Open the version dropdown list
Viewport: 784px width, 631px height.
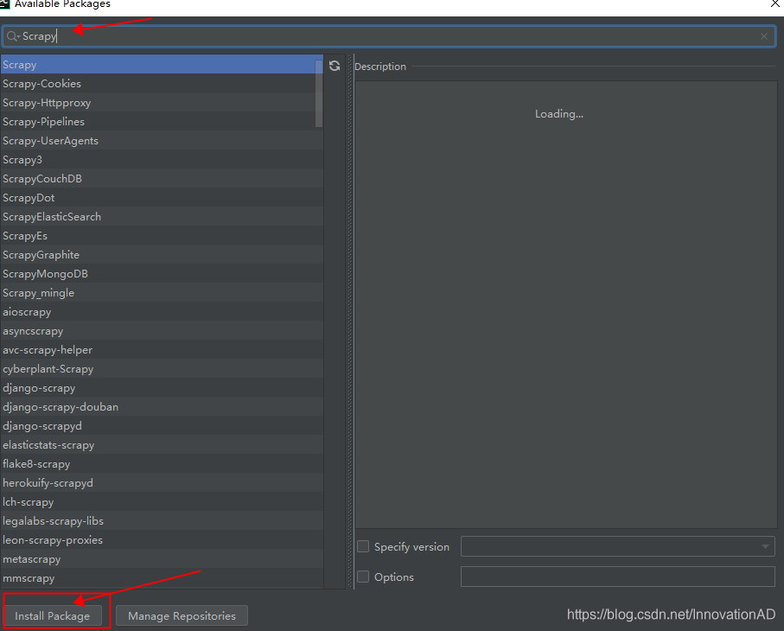765,546
